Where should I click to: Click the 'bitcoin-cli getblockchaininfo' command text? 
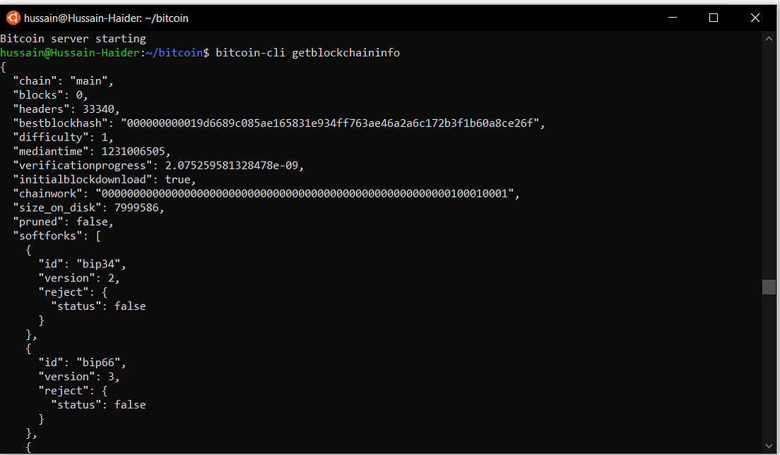click(307, 53)
